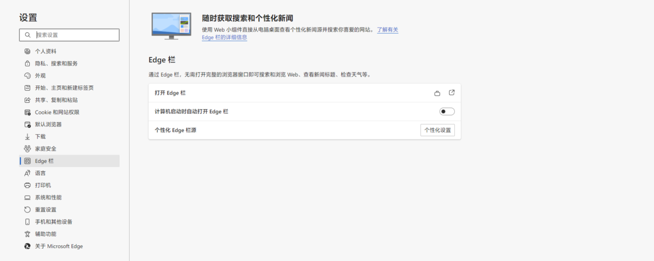
Task: Open 语言 settings page
Action: pyautogui.click(x=40, y=173)
